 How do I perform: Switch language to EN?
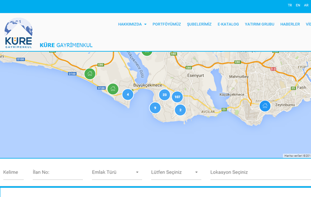coord(298,5)
